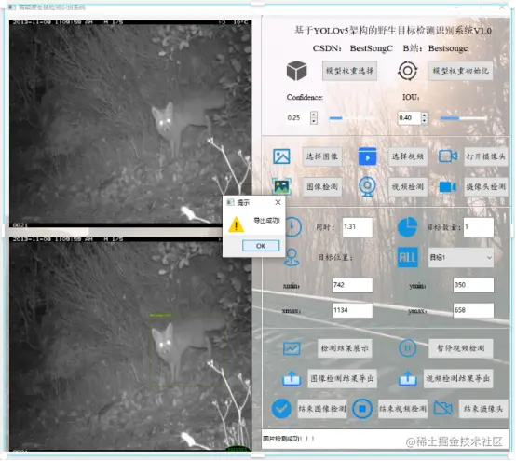
Task: Click the 打开摄像头 button
Action: click(x=485, y=156)
